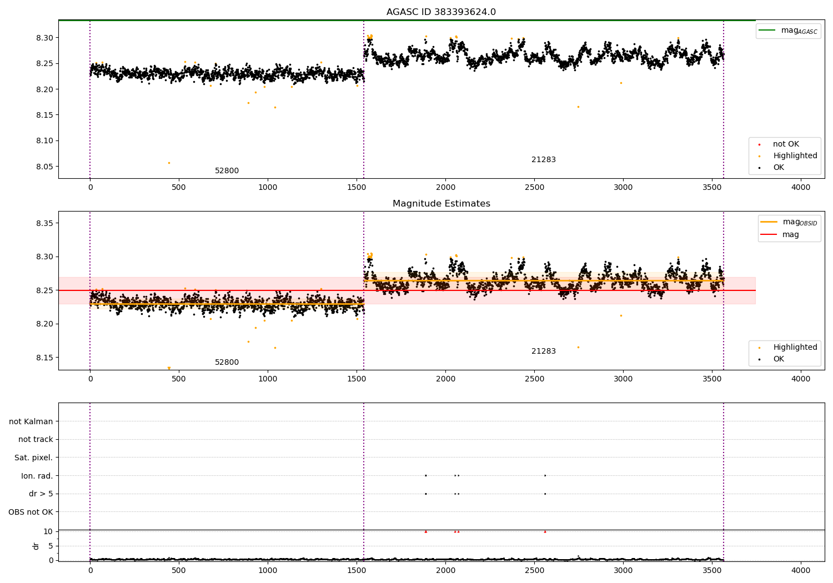Click the y-axis tick '8.05' in the top plot
This screenshot has width=833, height=583.
point(44,167)
